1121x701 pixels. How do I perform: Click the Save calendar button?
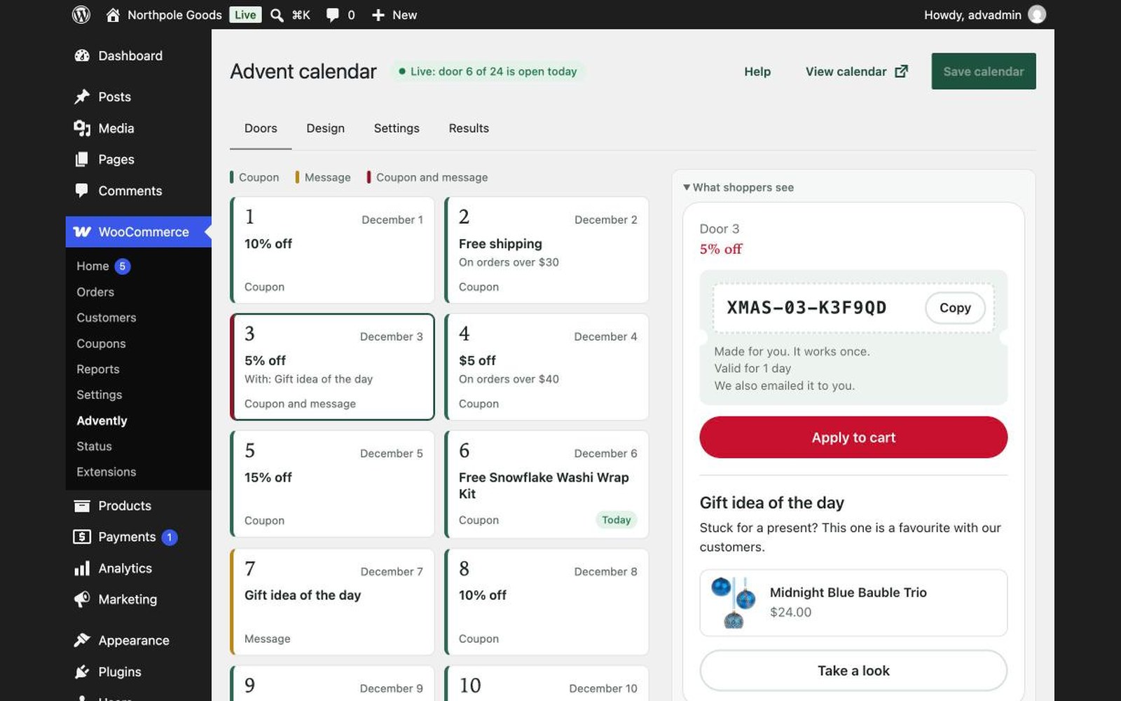click(983, 72)
